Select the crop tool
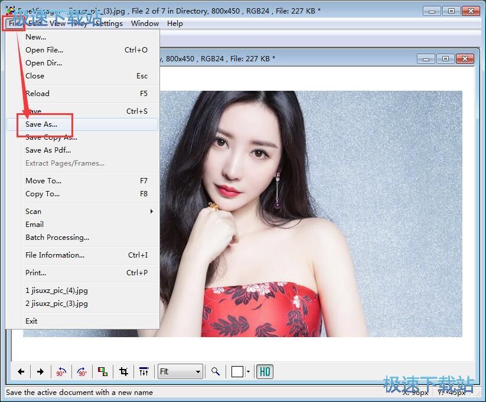This screenshot has height=402, width=486. pyautogui.click(x=123, y=371)
